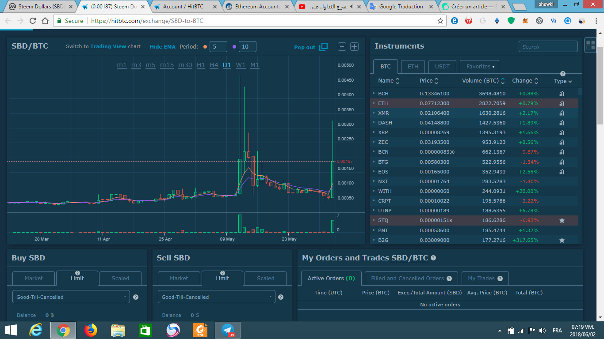Select the H1 chart timeframe
The image size is (604, 339).
201,65
